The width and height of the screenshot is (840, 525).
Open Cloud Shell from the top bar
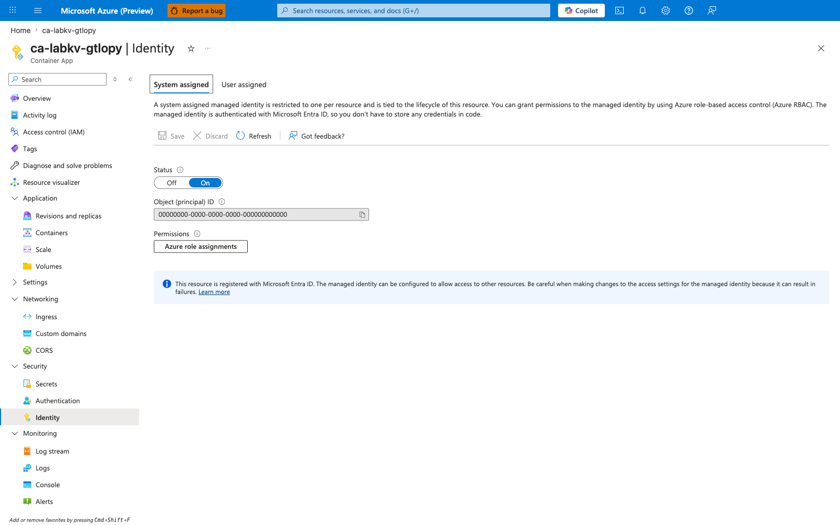coord(619,10)
